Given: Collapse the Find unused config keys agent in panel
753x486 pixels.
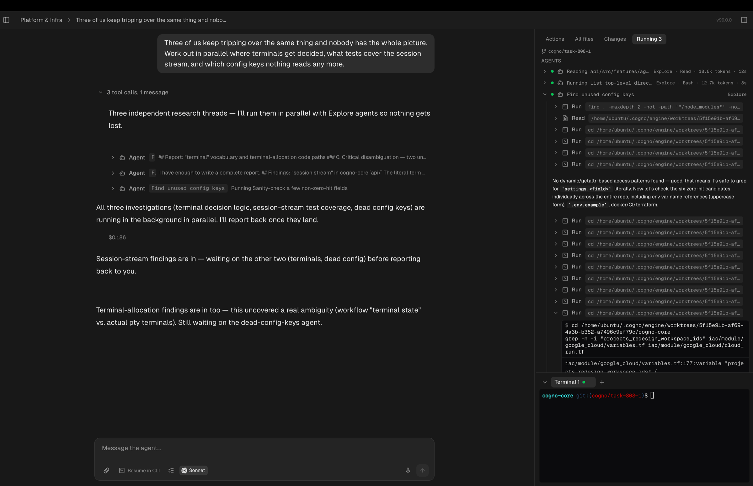Looking at the screenshot, I should pyautogui.click(x=545, y=94).
